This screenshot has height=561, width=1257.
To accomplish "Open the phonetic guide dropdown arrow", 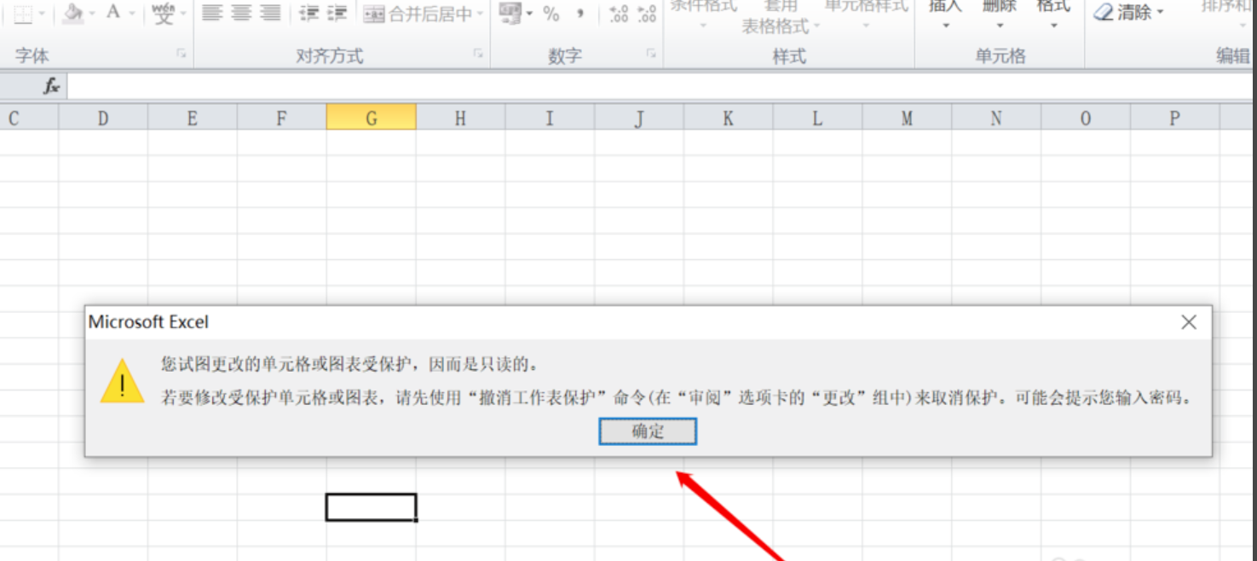I will (x=182, y=14).
